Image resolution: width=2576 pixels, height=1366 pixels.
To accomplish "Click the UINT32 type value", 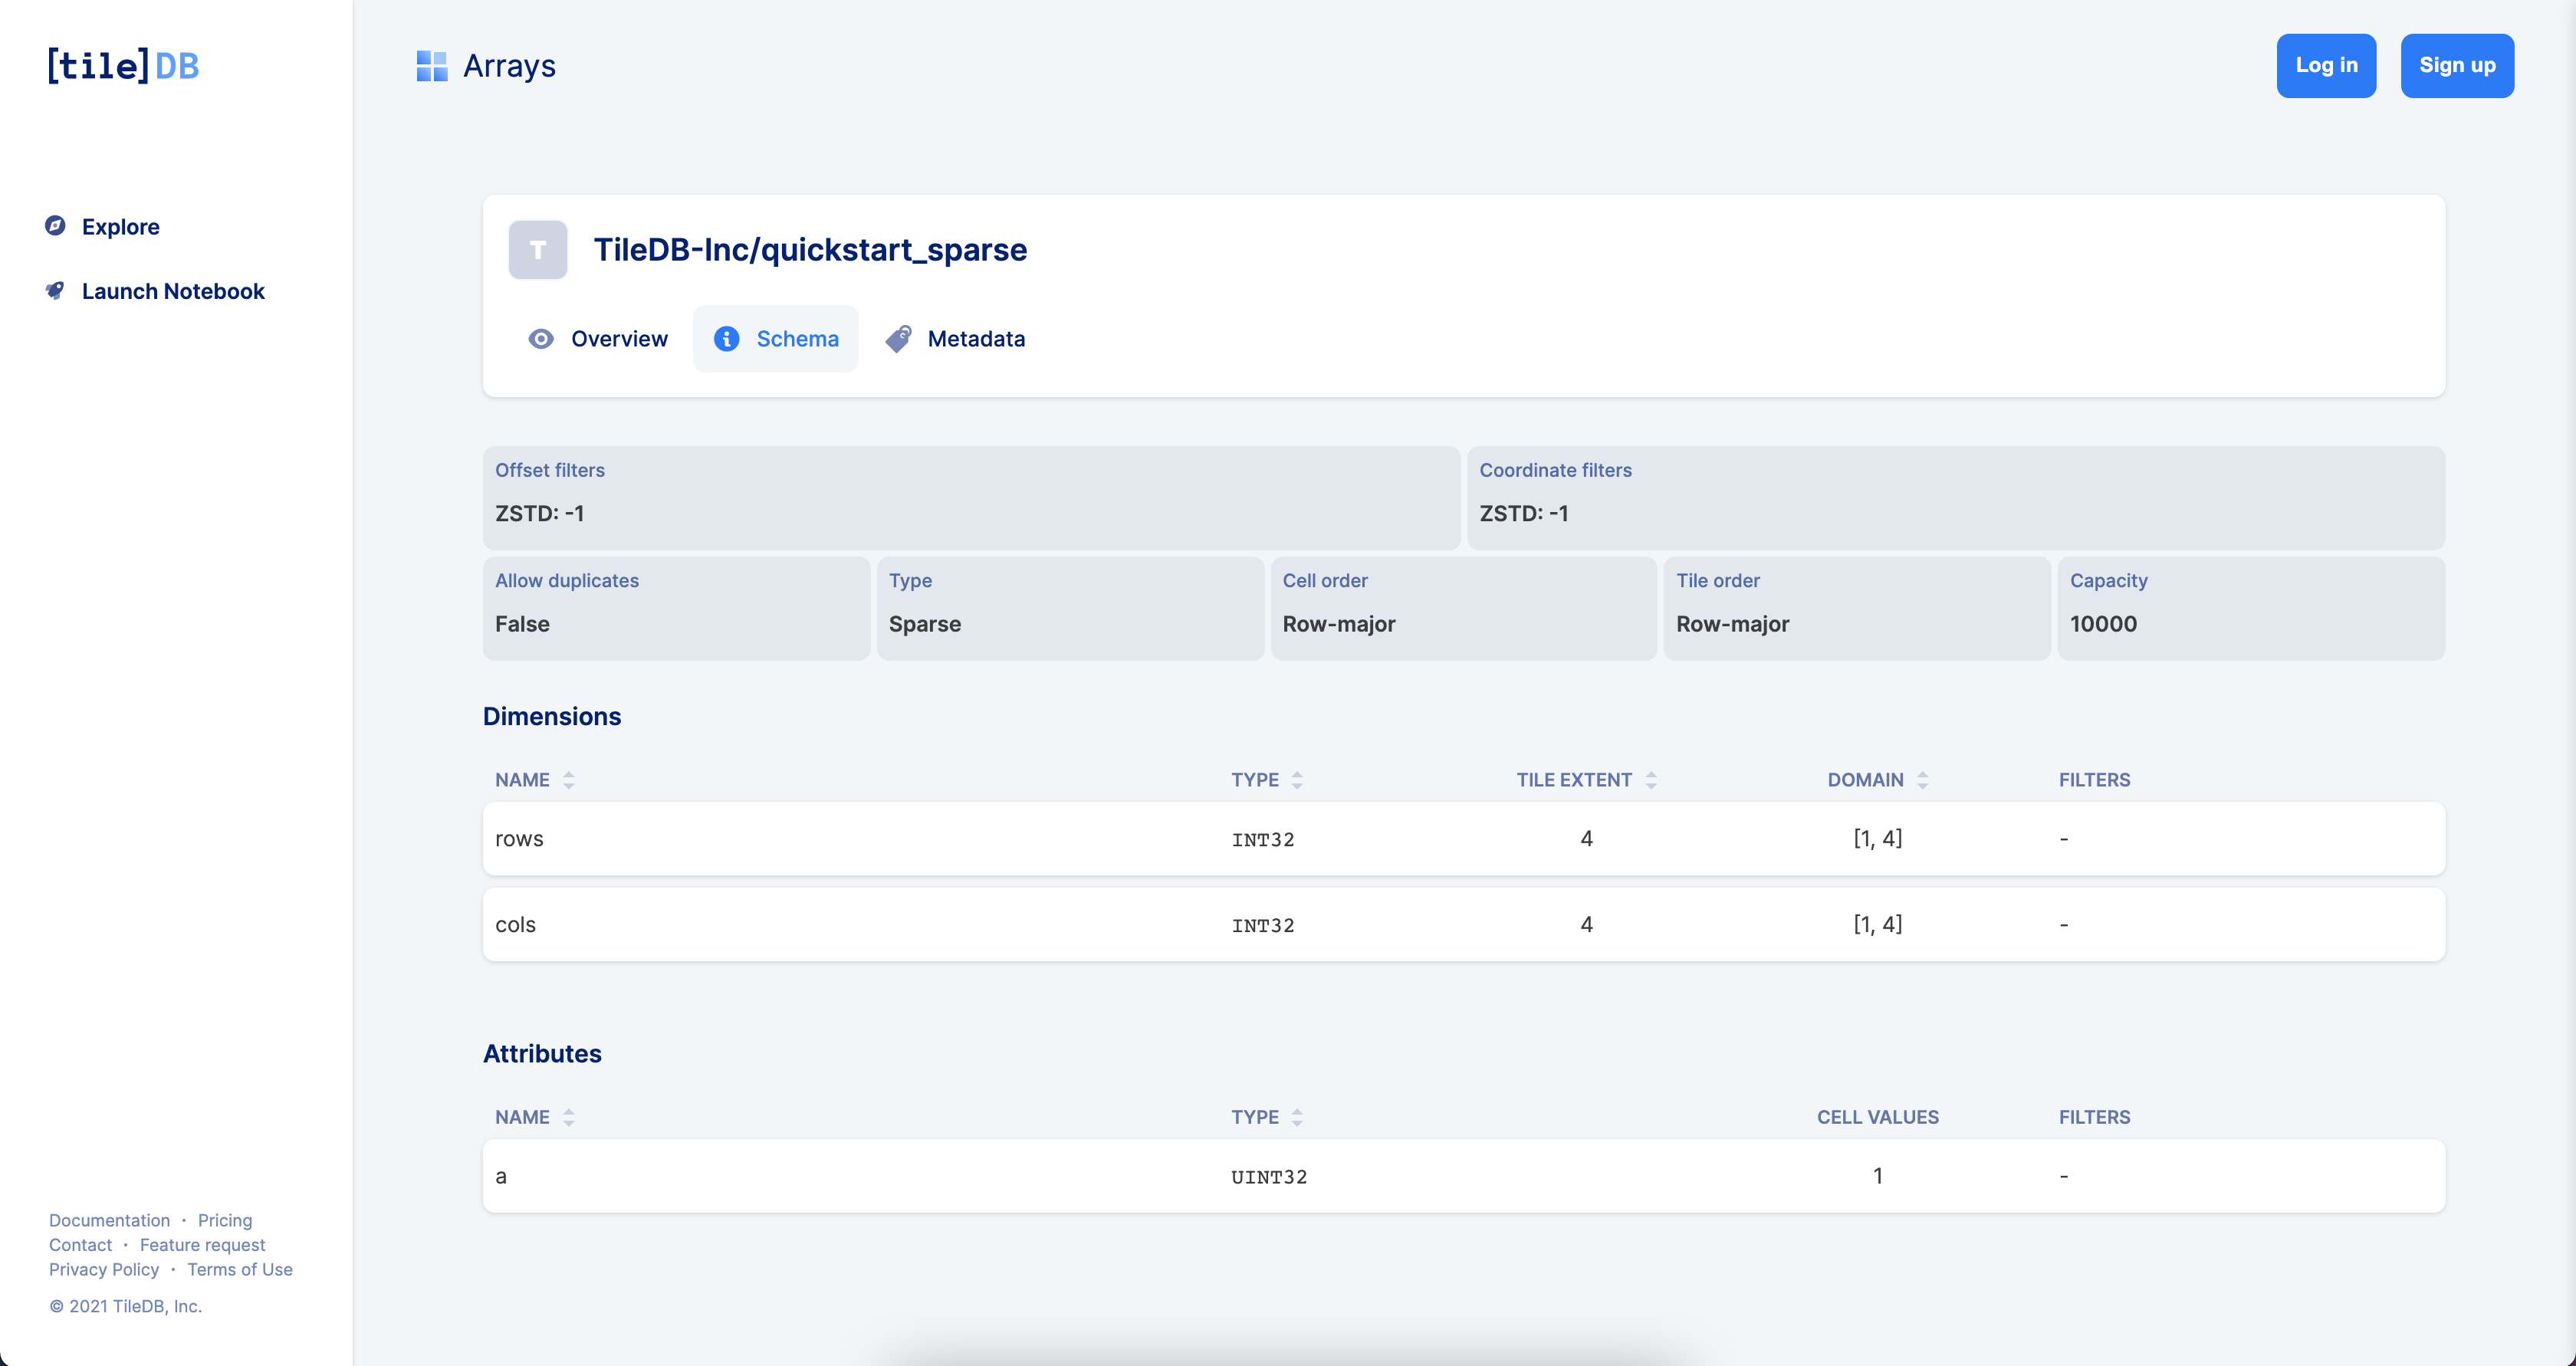I will [x=1269, y=1177].
